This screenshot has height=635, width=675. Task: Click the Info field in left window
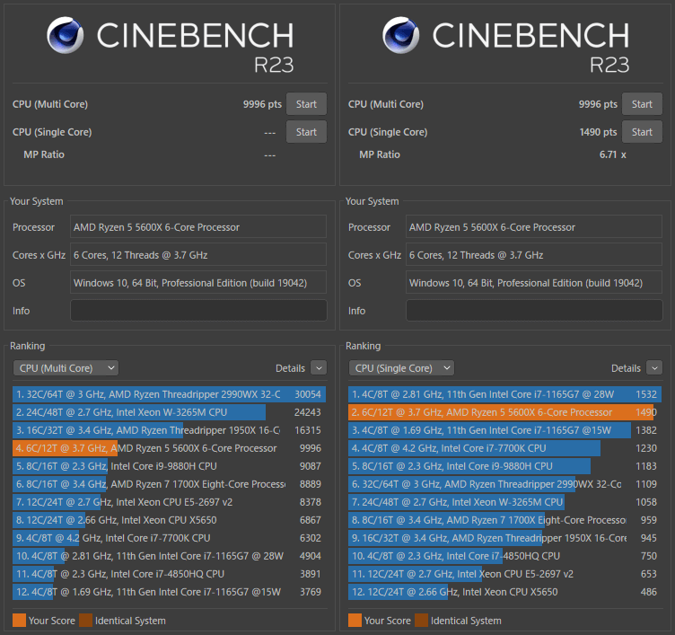coord(198,310)
